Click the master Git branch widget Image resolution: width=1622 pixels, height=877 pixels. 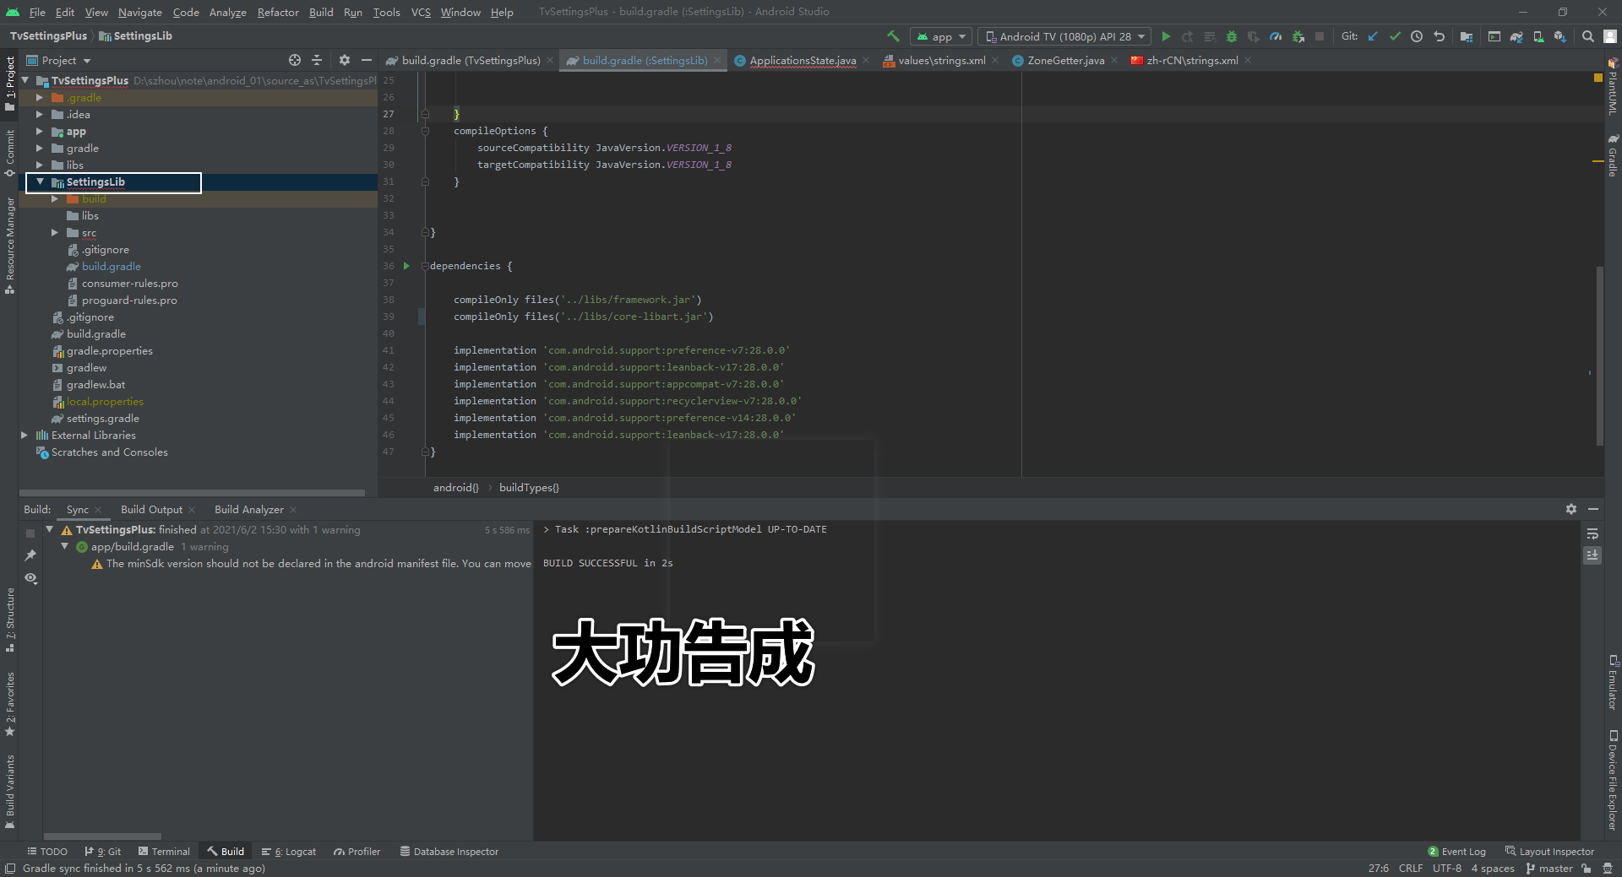(1549, 869)
